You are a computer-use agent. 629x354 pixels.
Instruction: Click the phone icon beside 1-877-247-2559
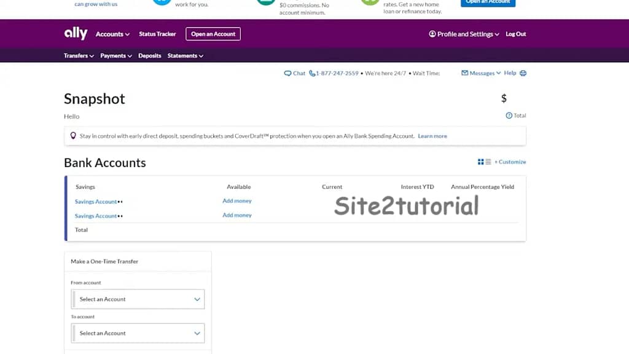tap(311, 73)
